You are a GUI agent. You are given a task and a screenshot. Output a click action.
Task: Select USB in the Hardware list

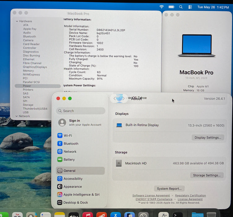coord(26,112)
